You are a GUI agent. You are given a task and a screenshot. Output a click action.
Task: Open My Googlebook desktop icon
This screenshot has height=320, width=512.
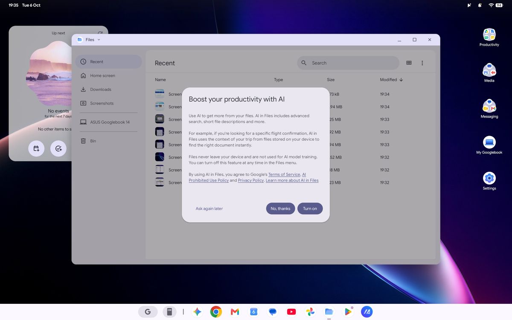pos(489,145)
